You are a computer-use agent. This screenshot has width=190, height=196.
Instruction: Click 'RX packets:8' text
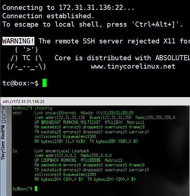point(48,127)
